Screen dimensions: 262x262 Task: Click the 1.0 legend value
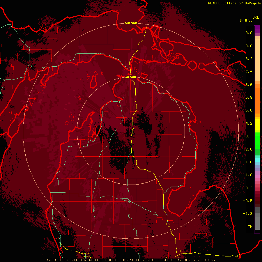point(249,175)
